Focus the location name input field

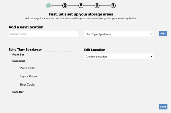[x=43, y=34]
